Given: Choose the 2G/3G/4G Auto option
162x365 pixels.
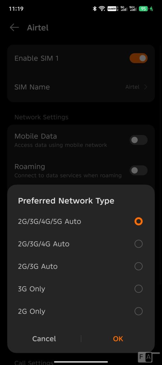Looking at the screenshot, I should tap(138, 244).
